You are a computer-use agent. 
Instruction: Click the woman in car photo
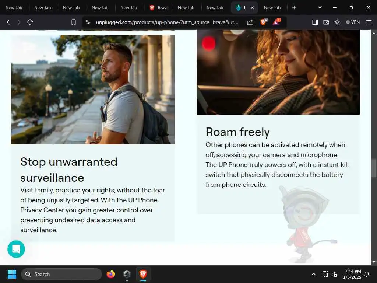278,72
